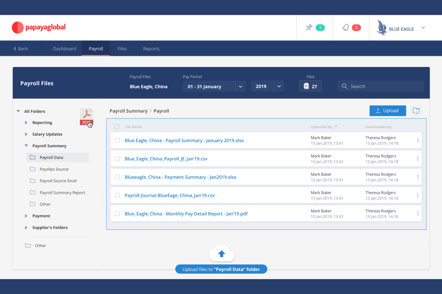This screenshot has width=442, height=294.
Task: Go to the Dashboard tab
Action: 64,49
